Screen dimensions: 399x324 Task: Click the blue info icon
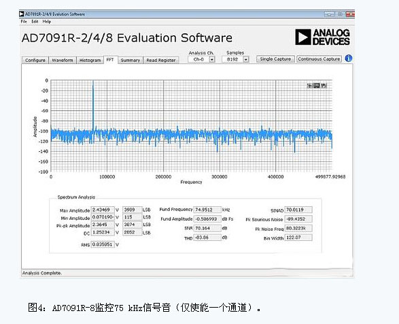(x=349, y=59)
